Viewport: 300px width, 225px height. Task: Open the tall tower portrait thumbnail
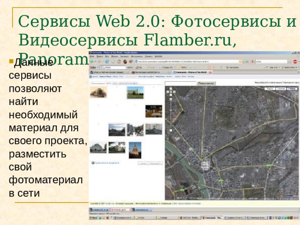(135, 150)
